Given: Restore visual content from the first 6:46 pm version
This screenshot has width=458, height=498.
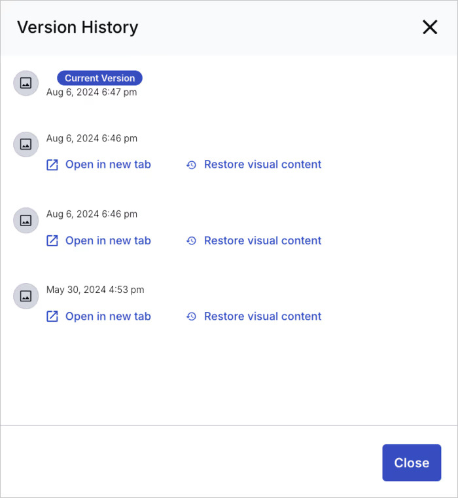Looking at the screenshot, I should [262, 164].
